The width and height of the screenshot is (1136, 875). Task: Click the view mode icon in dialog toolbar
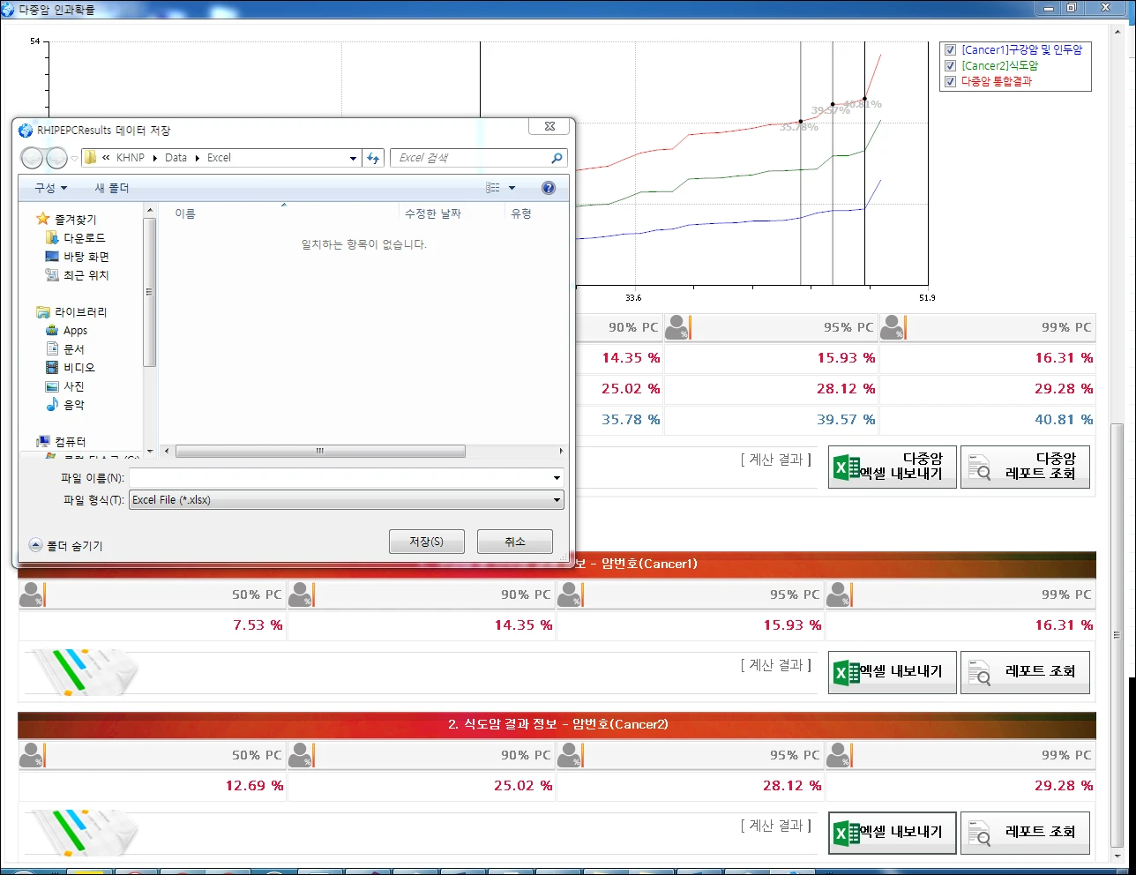492,188
